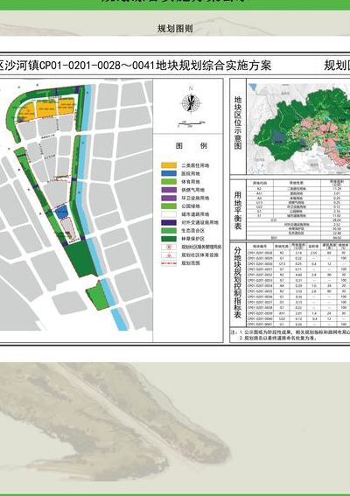Screen dimensions: 350x496
Task: Click the dark green forest block on map
Action: pos(80,259)
